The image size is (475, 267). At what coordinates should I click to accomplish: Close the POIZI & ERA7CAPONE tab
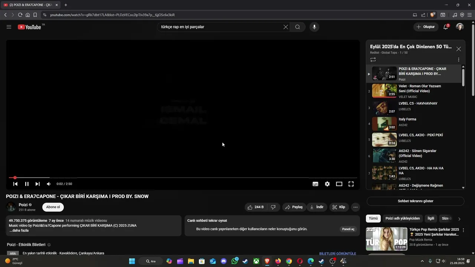56,5
